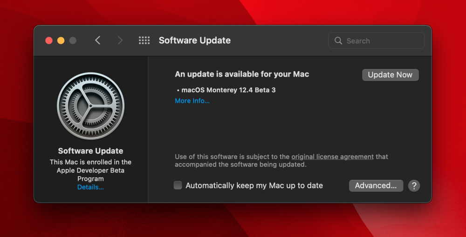
Task: Click the forward navigation arrow
Action: pyautogui.click(x=120, y=40)
